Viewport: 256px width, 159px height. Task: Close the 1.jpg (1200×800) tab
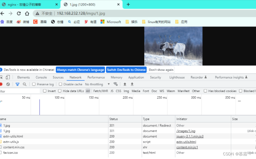tap(118, 5)
